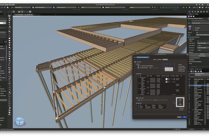Switch to the Geometry tab in dialog

[x=159, y=59]
